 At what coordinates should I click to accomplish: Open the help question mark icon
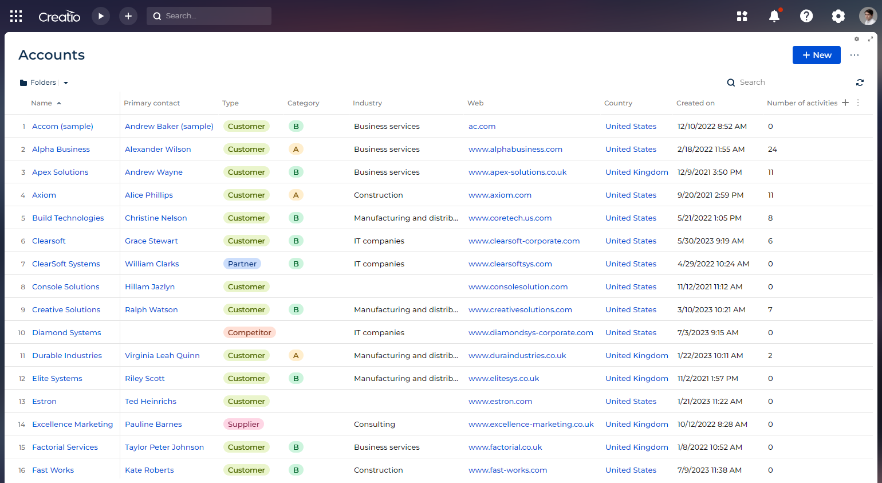point(806,16)
